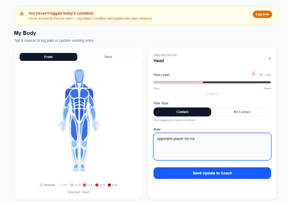The height and width of the screenshot is (203, 288).
Task: Select the head on the body diagram
Action: 79,76
